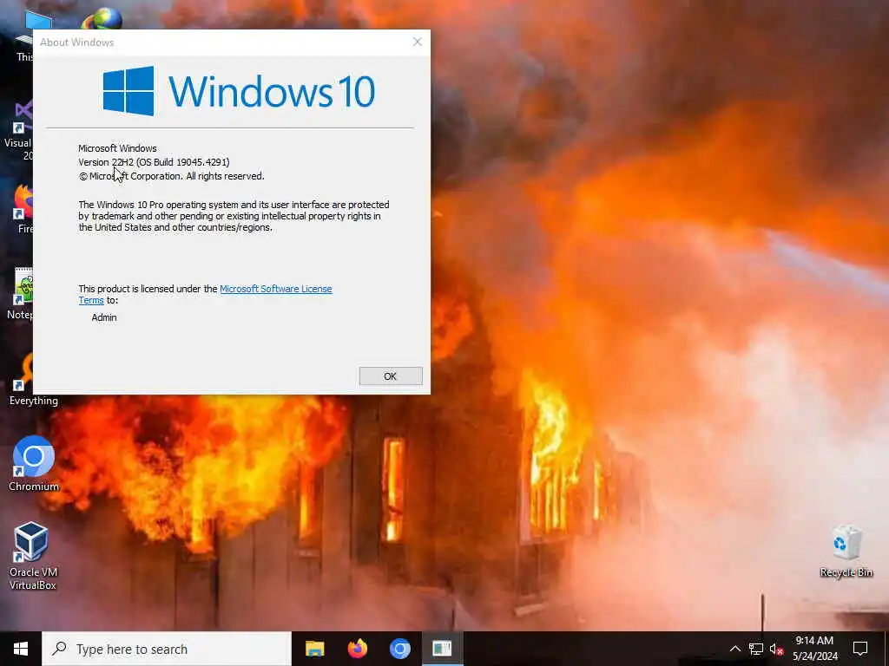Image resolution: width=889 pixels, height=666 pixels.
Task: Select the Firefox desktop shortcut
Action: [23, 208]
